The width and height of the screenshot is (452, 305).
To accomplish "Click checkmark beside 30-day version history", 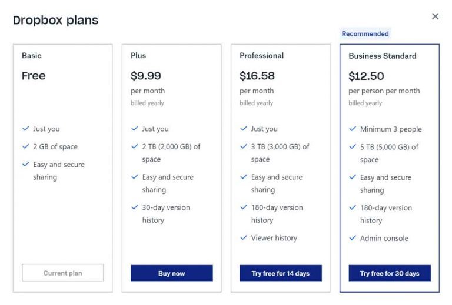I will click(135, 207).
